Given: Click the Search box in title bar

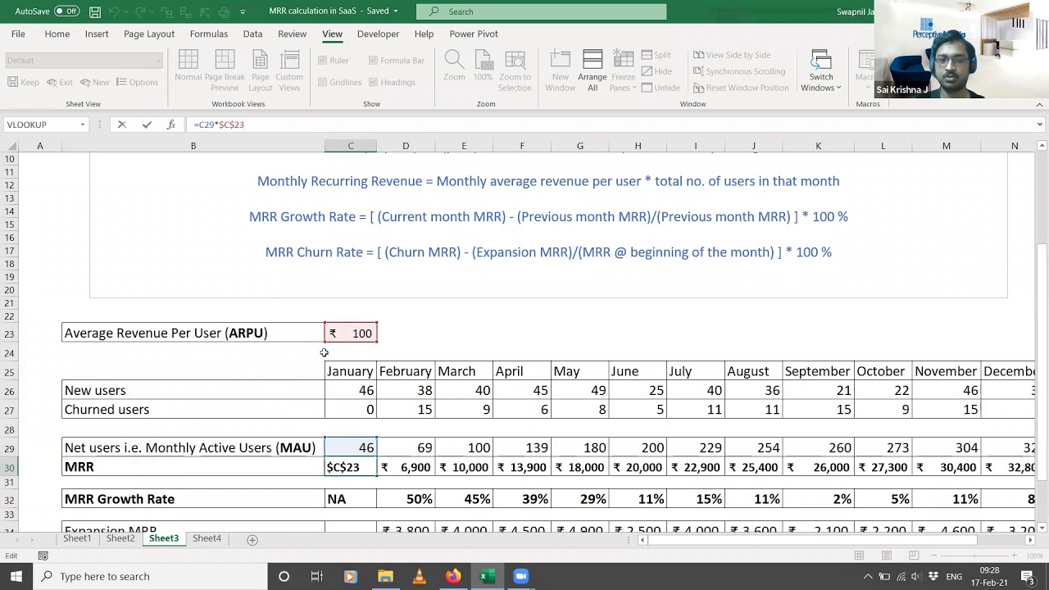Looking at the screenshot, I should (541, 11).
